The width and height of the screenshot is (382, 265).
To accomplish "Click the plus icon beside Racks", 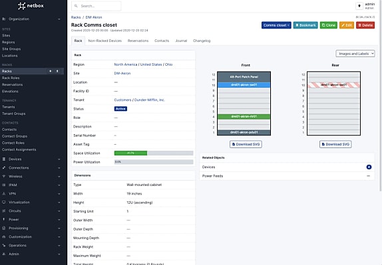I will [x=51, y=71].
